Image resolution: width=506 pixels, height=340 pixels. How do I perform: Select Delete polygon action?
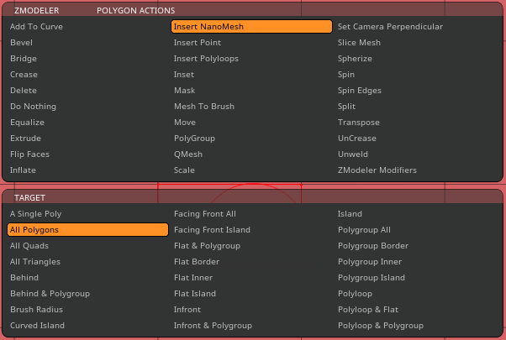24,91
